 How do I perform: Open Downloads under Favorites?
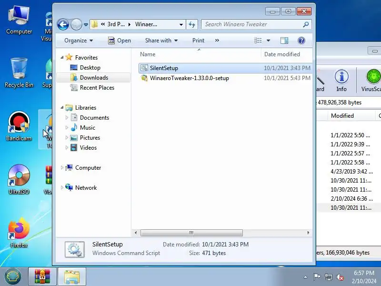(x=94, y=78)
